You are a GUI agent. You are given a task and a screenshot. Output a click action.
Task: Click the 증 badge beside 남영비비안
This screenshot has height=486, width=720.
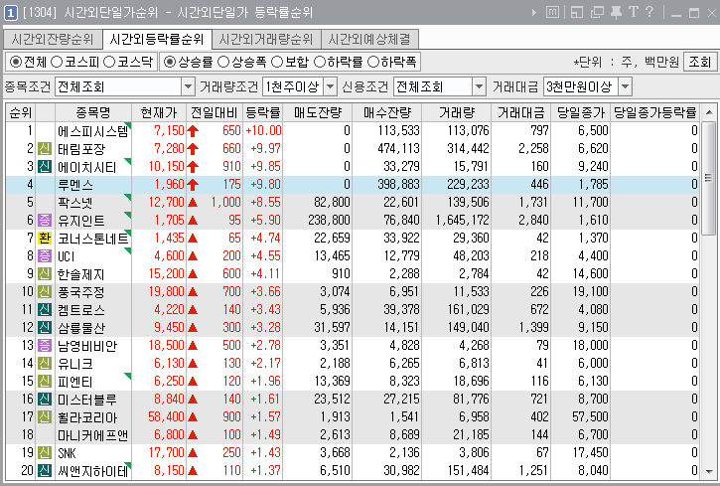(x=45, y=346)
